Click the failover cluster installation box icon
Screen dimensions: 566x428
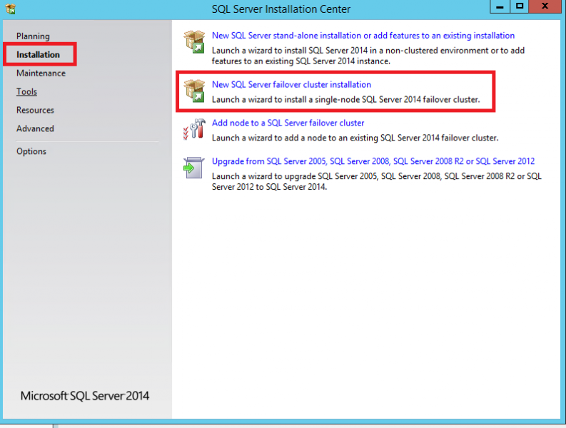(194, 91)
